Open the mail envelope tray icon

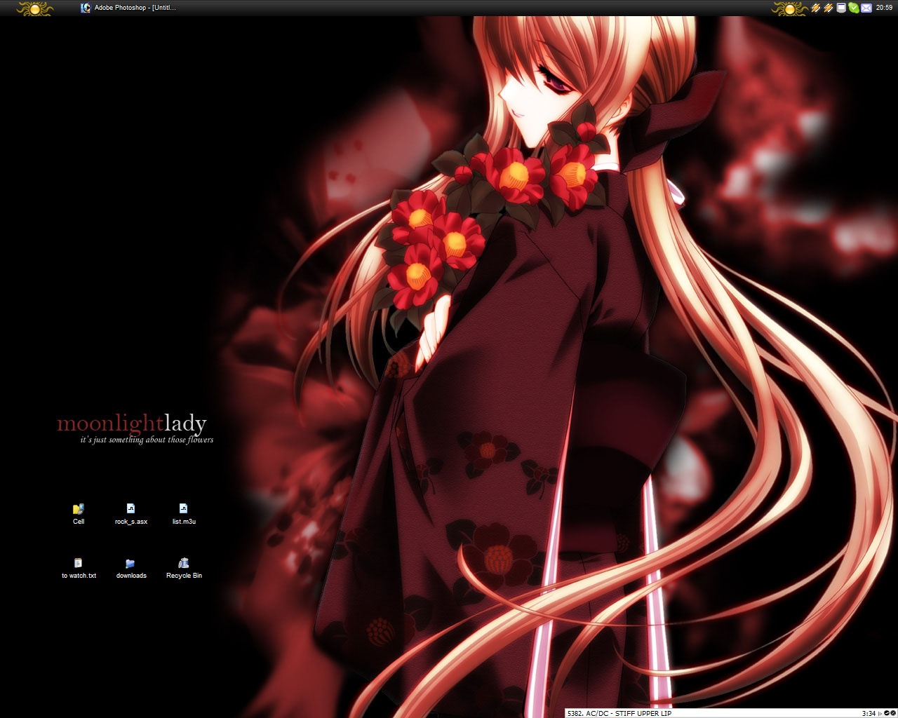click(x=866, y=8)
